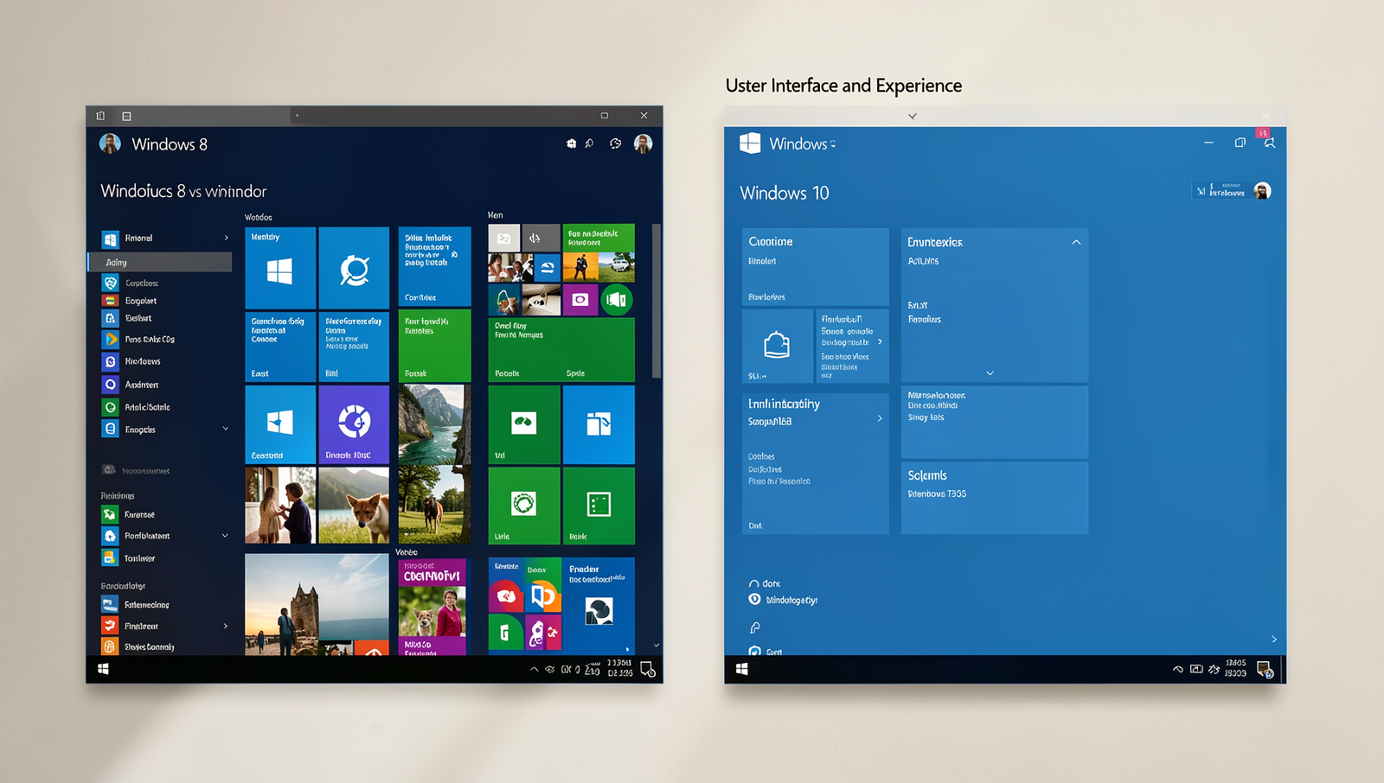The image size is (1384, 783).
Task: Click the Windows 8 start screen vertical scrollbar
Action: click(x=657, y=301)
